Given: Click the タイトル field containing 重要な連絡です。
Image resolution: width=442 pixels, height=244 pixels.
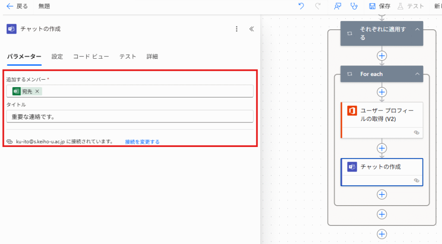Looking at the screenshot, I should pos(129,116).
